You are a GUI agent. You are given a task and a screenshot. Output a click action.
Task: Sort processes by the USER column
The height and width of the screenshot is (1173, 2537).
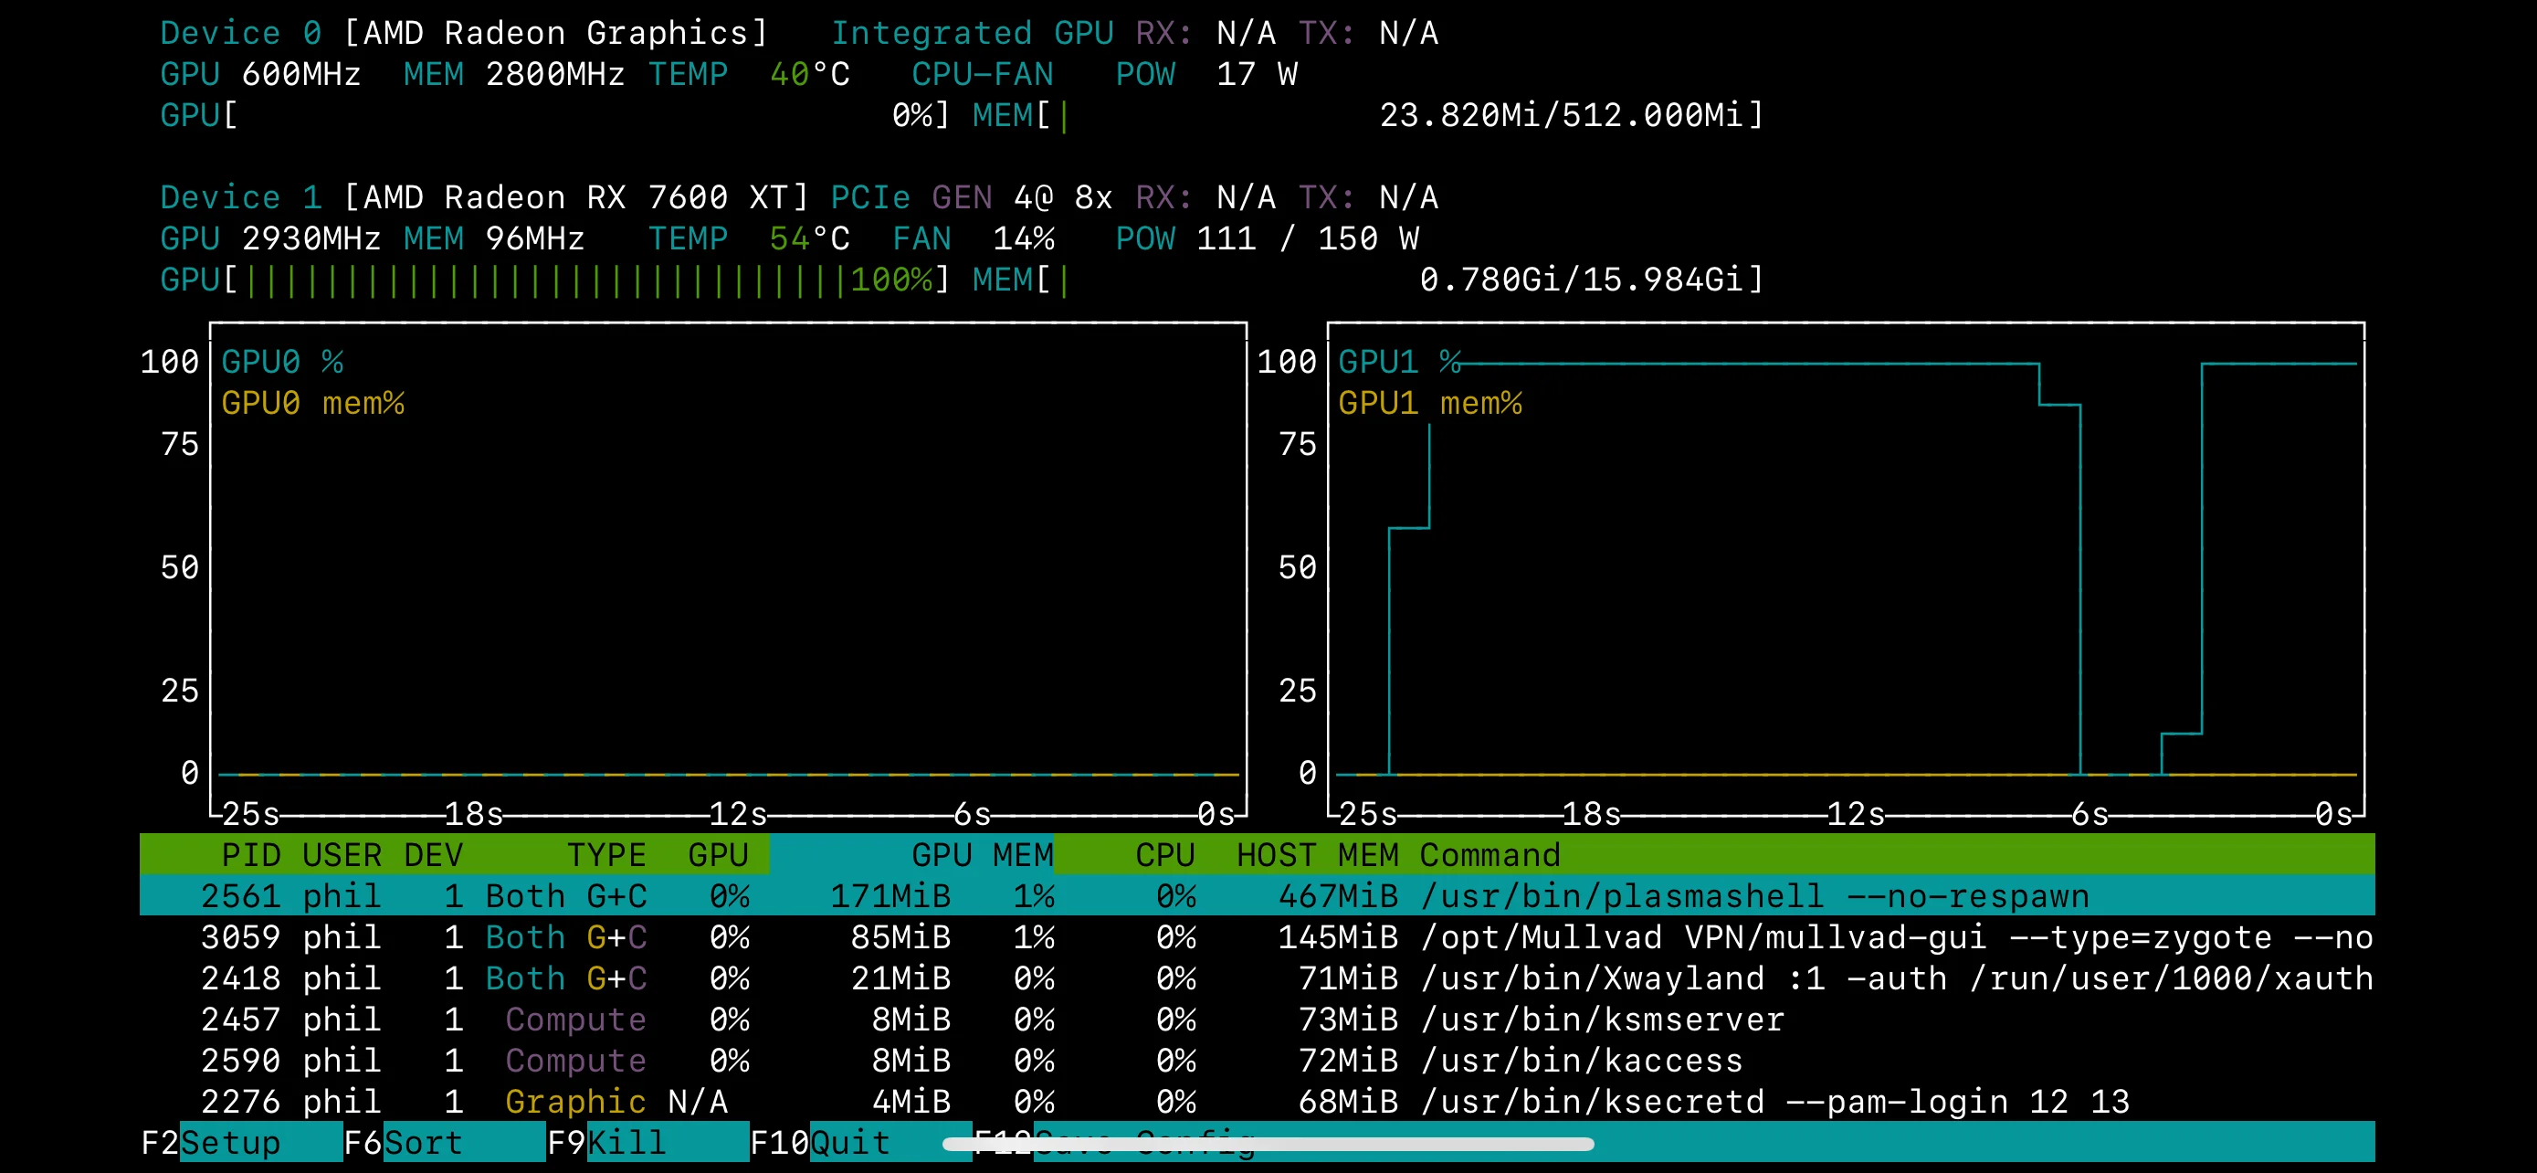(x=342, y=854)
